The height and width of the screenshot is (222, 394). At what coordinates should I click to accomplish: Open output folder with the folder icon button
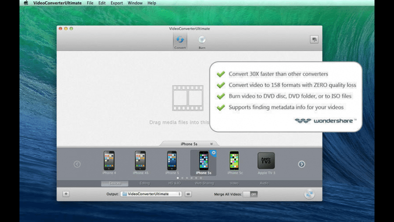(188, 194)
